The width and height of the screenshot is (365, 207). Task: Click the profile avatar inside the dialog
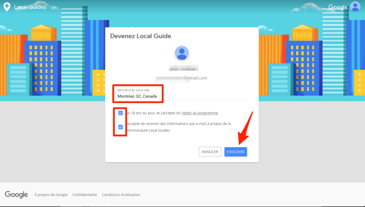182,53
